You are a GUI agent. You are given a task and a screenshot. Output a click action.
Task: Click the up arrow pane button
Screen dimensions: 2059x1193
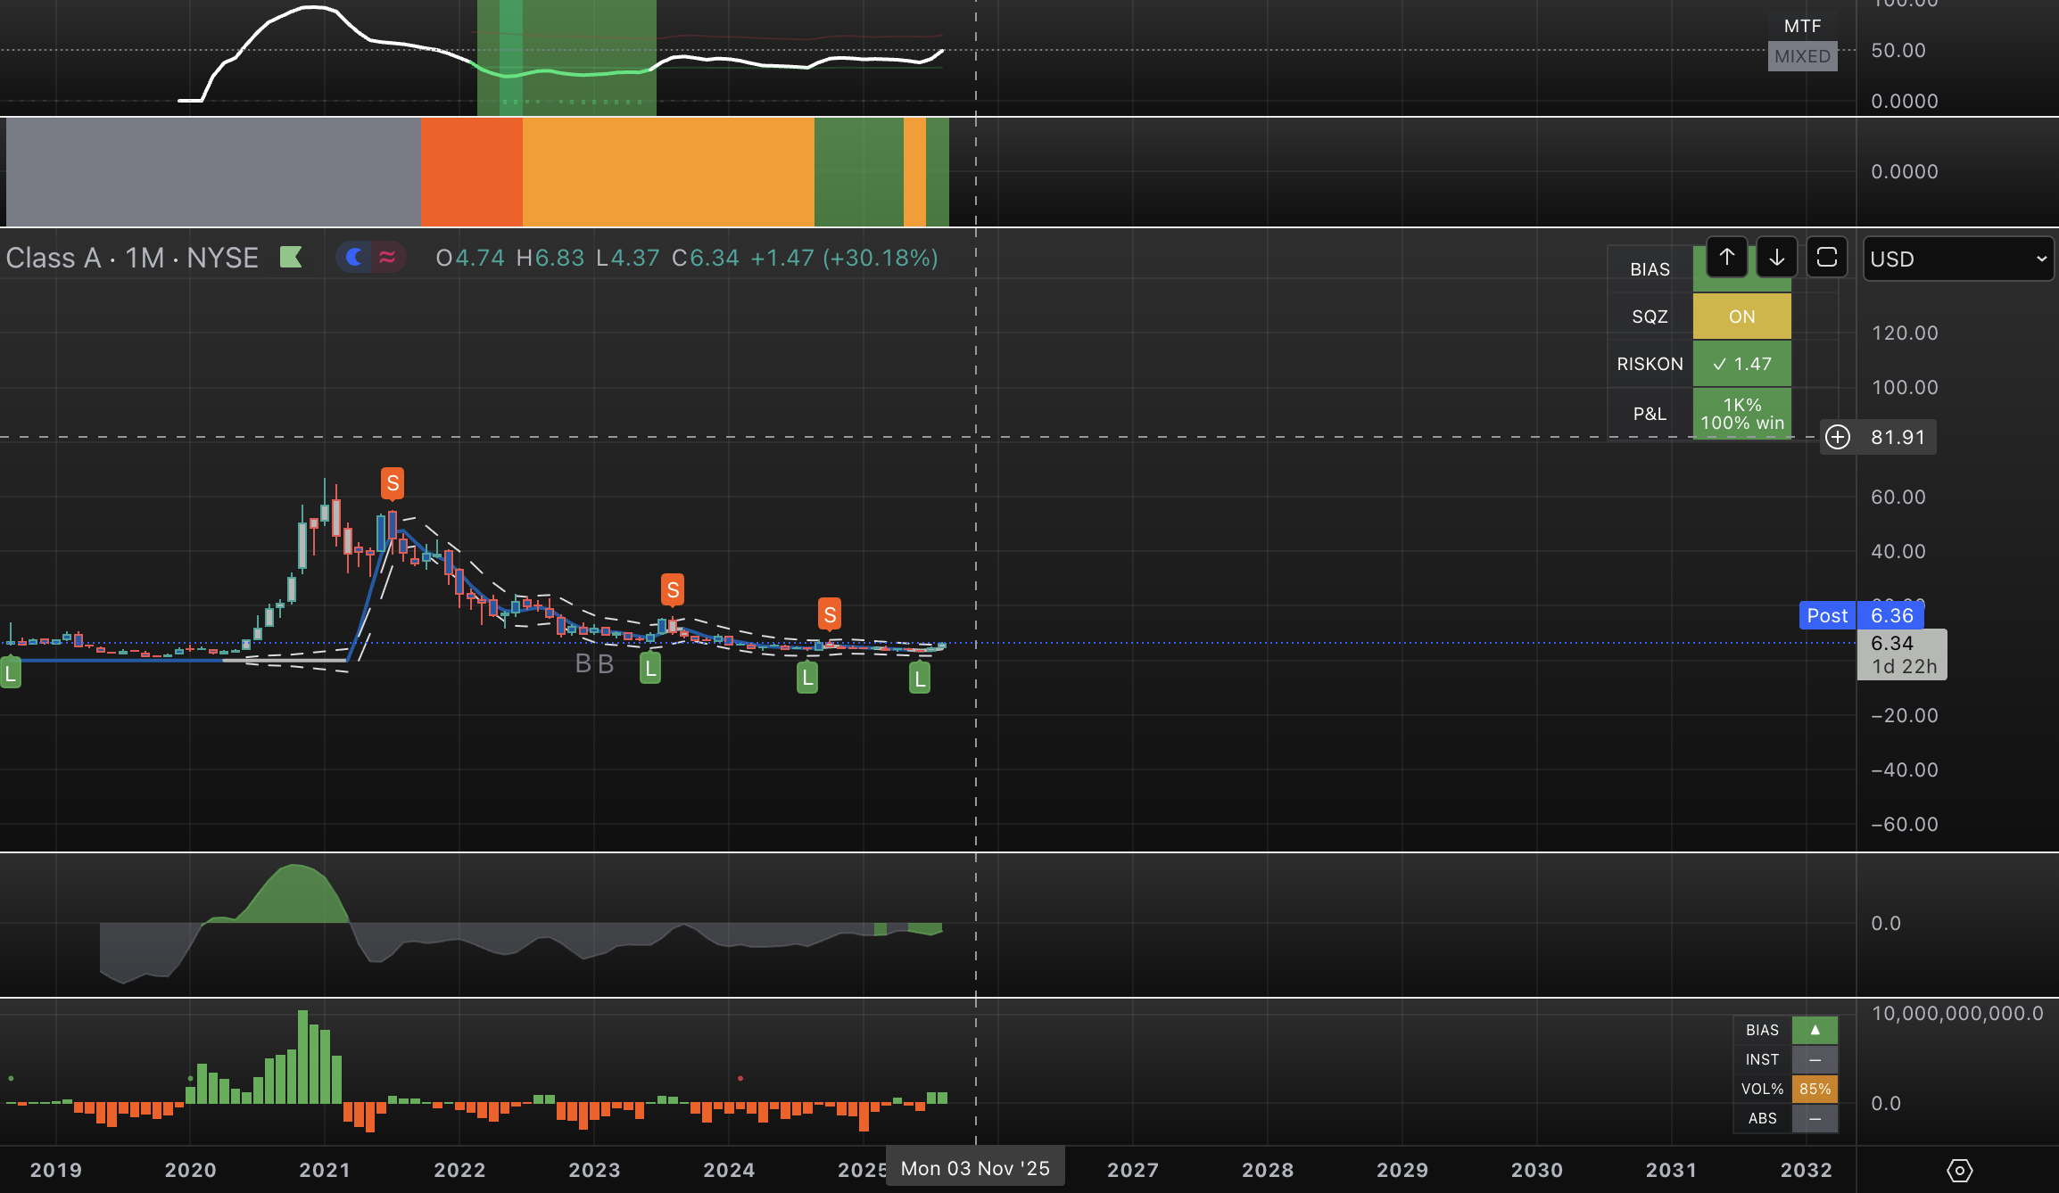[x=1727, y=258]
